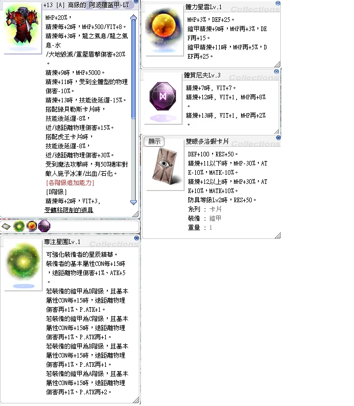Viewport: 354px width, 406px height.
Task: Click the 精煉+13時, 技能後延遲-15% line
Action: coord(85,100)
